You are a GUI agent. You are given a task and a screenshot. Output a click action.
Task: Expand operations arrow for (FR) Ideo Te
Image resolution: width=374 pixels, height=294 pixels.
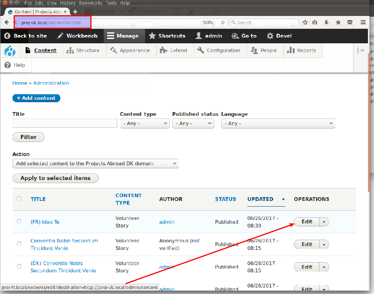coord(324,222)
